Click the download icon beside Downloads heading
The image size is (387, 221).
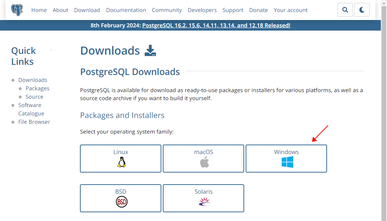point(150,51)
